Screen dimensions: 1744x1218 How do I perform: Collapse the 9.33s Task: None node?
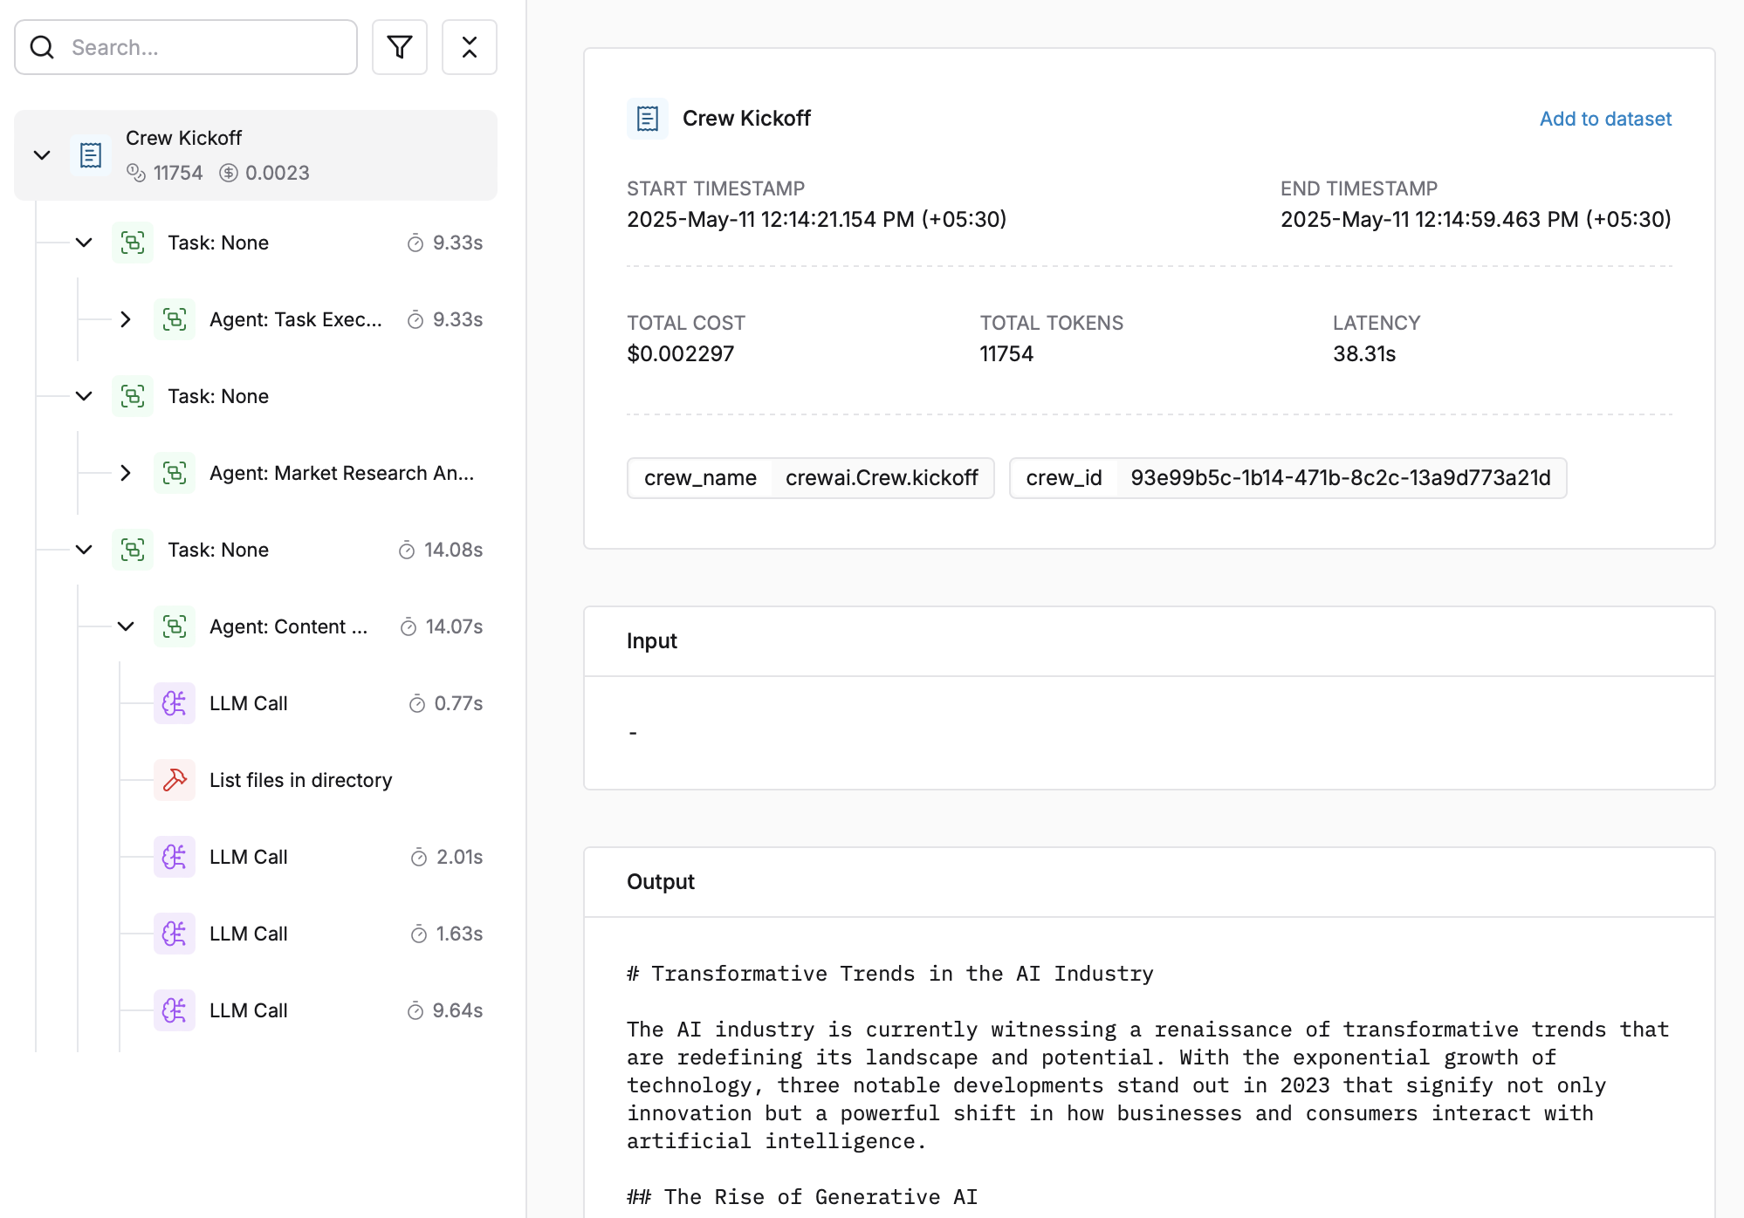[x=84, y=243]
